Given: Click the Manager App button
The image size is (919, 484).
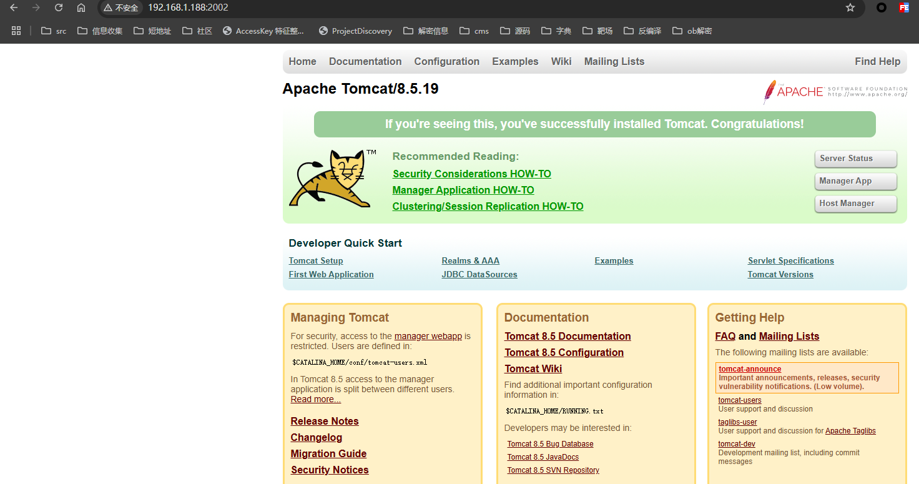Looking at the screenshot, I should click(x=855, y=181).
